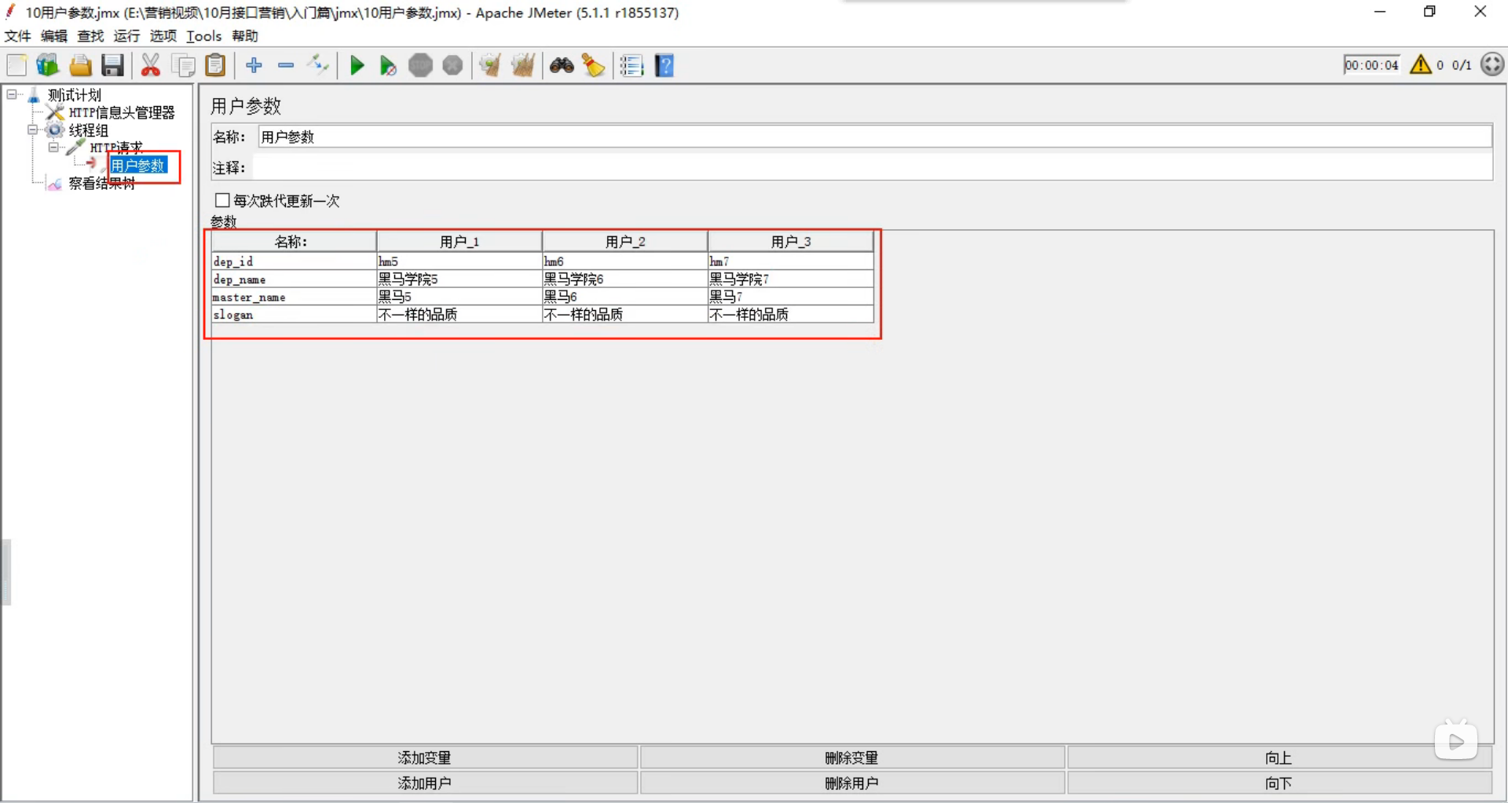Click the dep_id name cell
This screenshot has width=1508, height=803.
point(294,261)
